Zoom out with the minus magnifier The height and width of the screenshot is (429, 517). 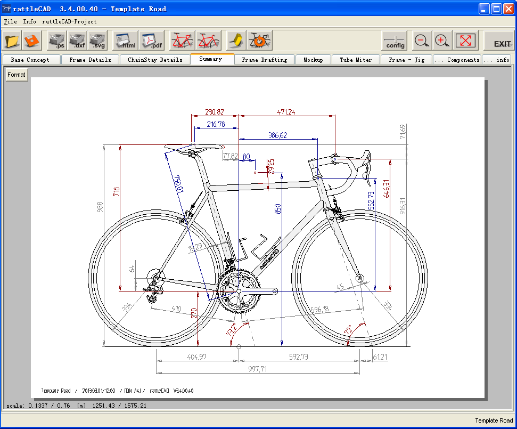[422, 41]
